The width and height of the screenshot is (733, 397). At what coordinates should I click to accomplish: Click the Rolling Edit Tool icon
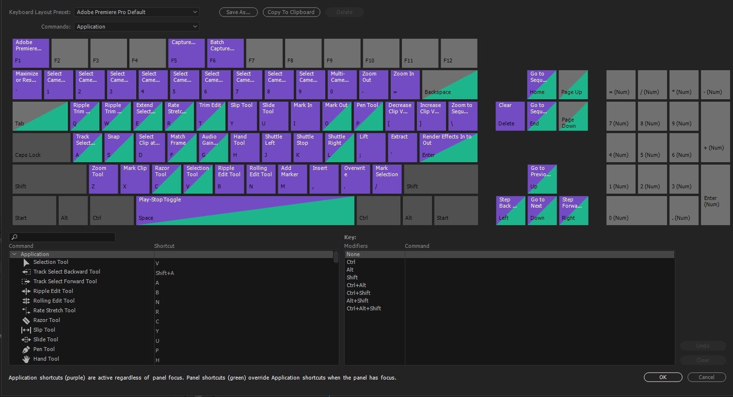pos(26,301)
